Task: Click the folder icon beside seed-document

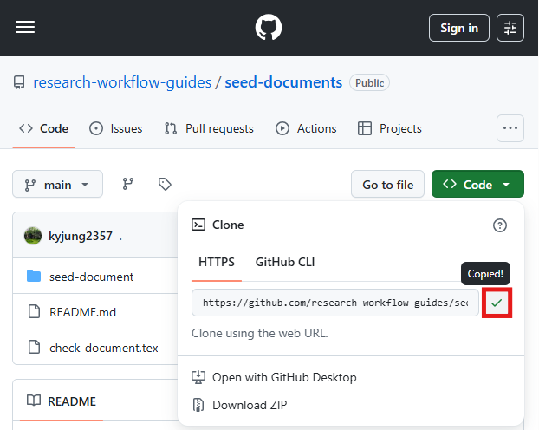Action: pyautogui.click(x=34, y=277)
